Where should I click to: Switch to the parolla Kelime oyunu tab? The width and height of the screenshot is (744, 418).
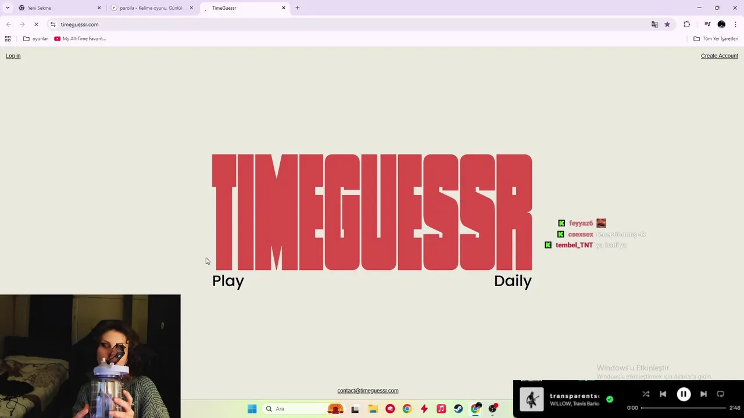coord(151,8)
